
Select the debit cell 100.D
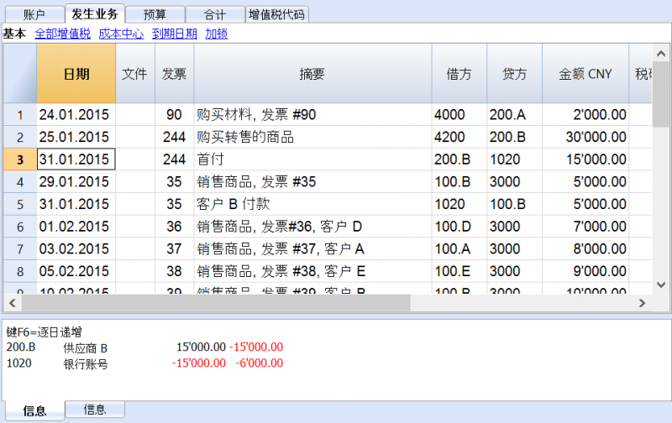459,227
